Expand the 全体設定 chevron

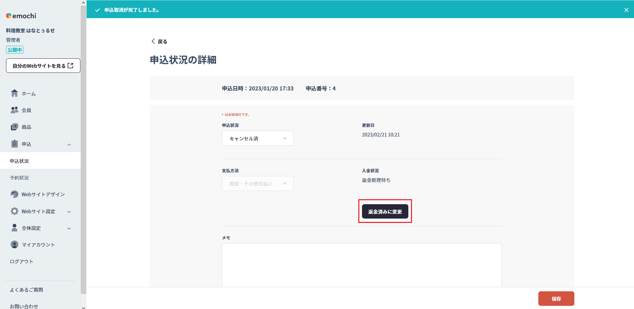tap(69, 229)
